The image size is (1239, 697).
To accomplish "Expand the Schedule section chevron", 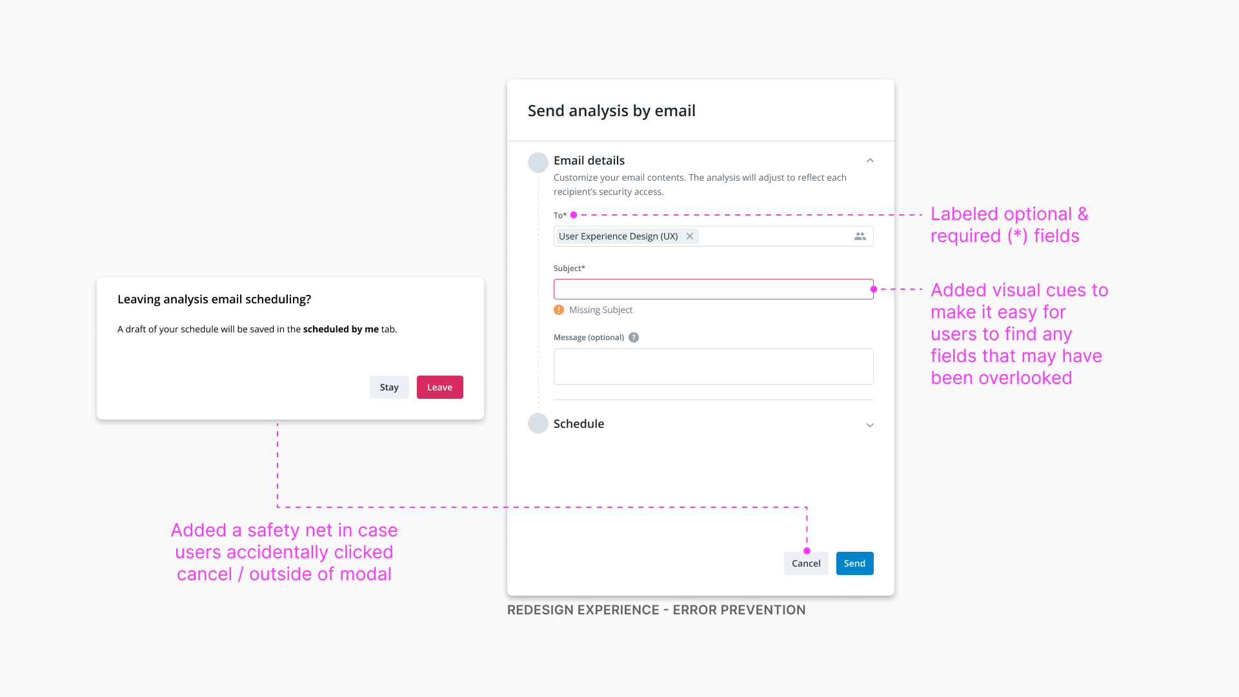I will tap(870, 425).
